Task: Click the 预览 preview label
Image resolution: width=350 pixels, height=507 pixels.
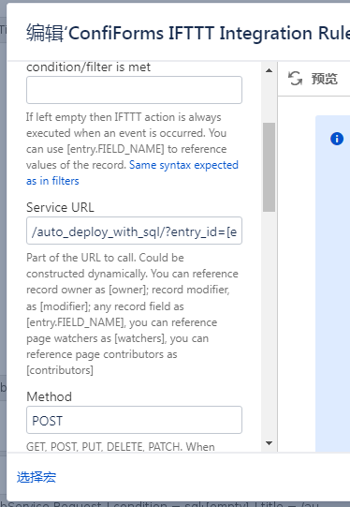Action: pos(324,79)
